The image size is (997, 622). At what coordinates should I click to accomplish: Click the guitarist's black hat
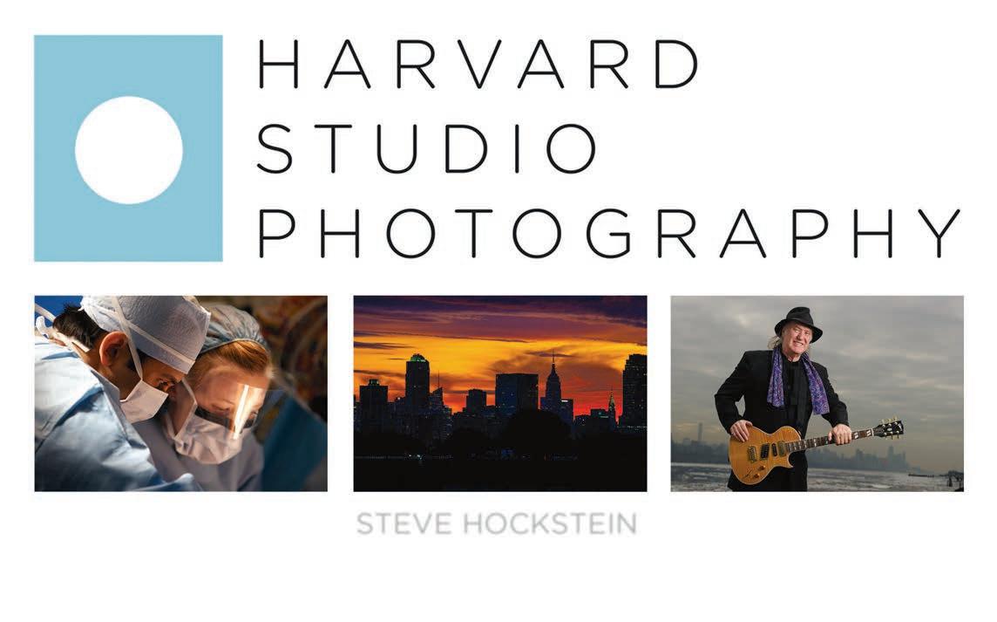tap(798, 322)
